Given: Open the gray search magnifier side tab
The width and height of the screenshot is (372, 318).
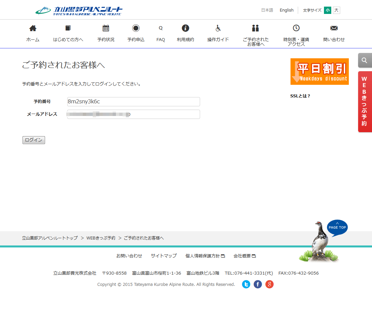Looking at the screenshot, I should point(364,60).
